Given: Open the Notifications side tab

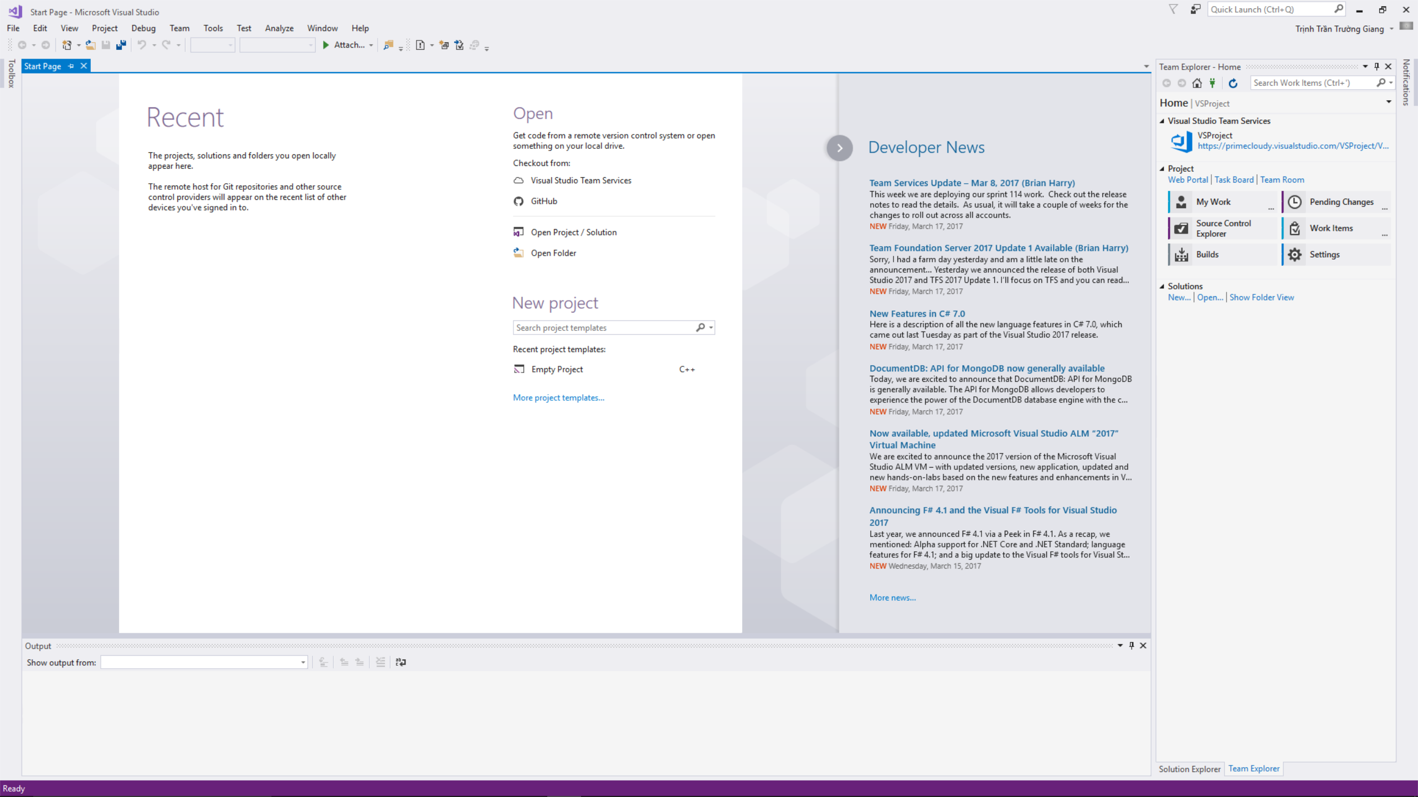Looking at the screenshot, I should (x=1406, y=82).
